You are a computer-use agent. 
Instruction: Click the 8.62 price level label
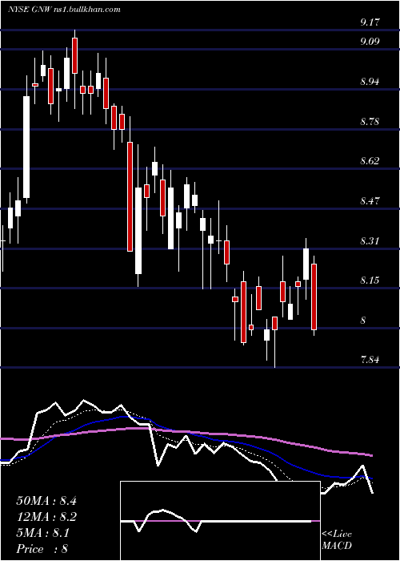point(370,160)
